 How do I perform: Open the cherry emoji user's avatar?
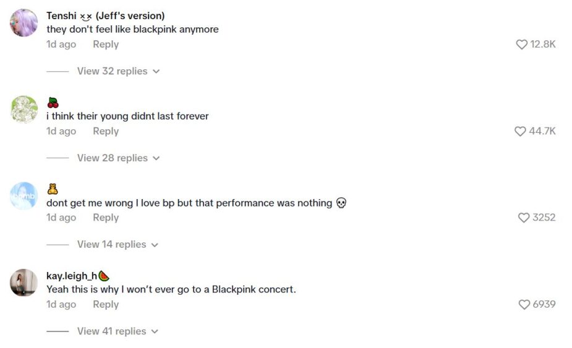(x=24, y=109)
